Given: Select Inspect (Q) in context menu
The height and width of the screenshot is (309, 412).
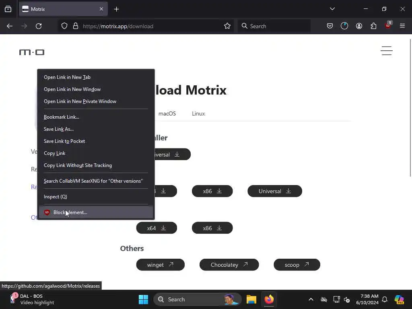Looking at the screenshot, I should 96,196.
